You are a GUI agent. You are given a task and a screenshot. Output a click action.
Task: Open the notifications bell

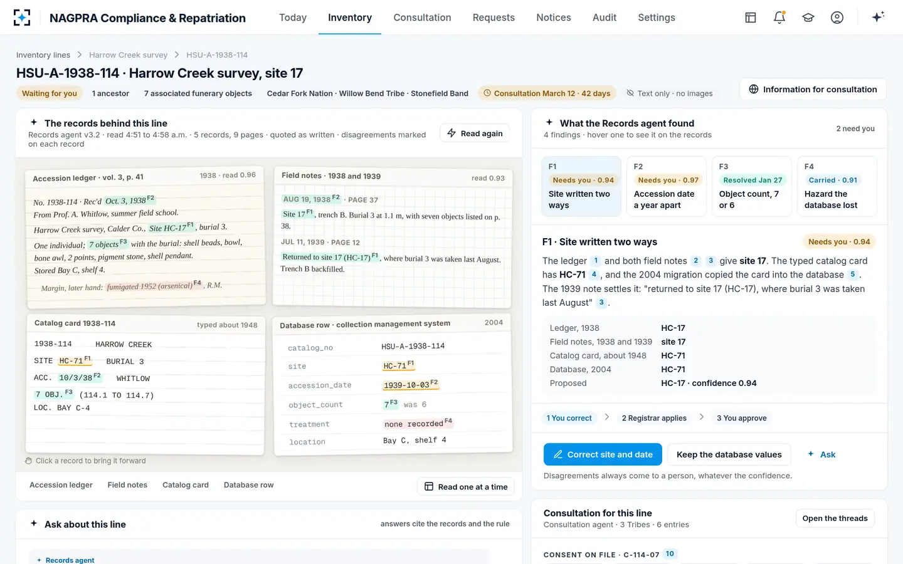pos(779,18)
